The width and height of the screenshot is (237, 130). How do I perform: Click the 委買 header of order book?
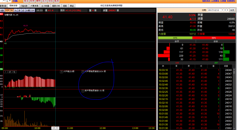[x=177, y=41]
